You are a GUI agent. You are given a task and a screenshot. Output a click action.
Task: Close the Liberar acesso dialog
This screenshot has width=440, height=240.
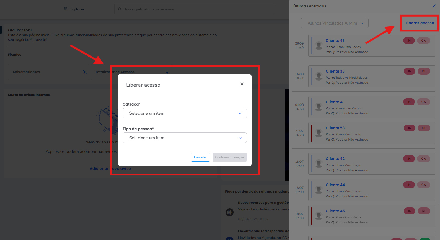(242, 84)
